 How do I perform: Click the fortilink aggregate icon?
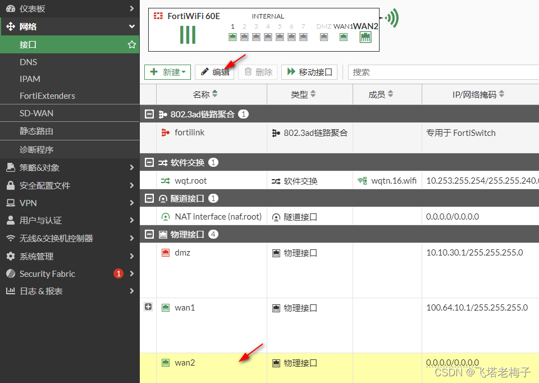(x=166, y=133)
